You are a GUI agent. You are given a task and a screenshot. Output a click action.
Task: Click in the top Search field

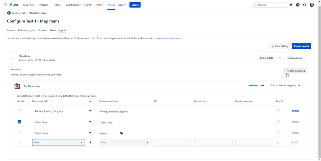pyautogui.click(x=270, y=5)
